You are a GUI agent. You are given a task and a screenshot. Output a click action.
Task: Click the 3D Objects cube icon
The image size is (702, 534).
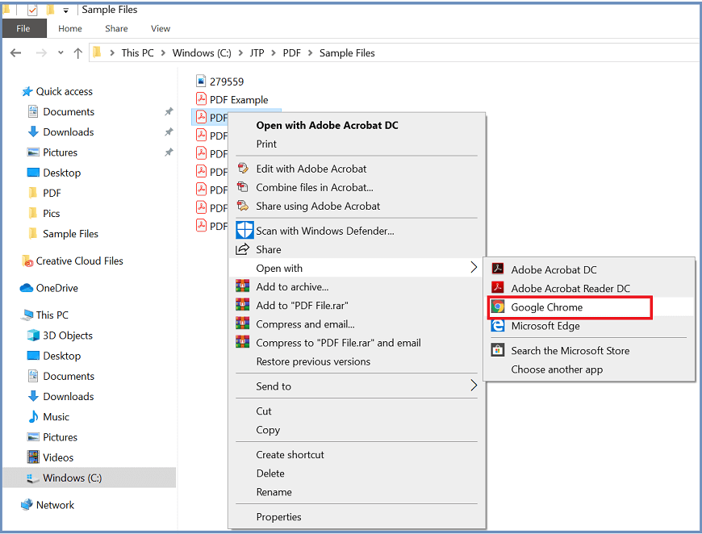(x=33, y=336)
